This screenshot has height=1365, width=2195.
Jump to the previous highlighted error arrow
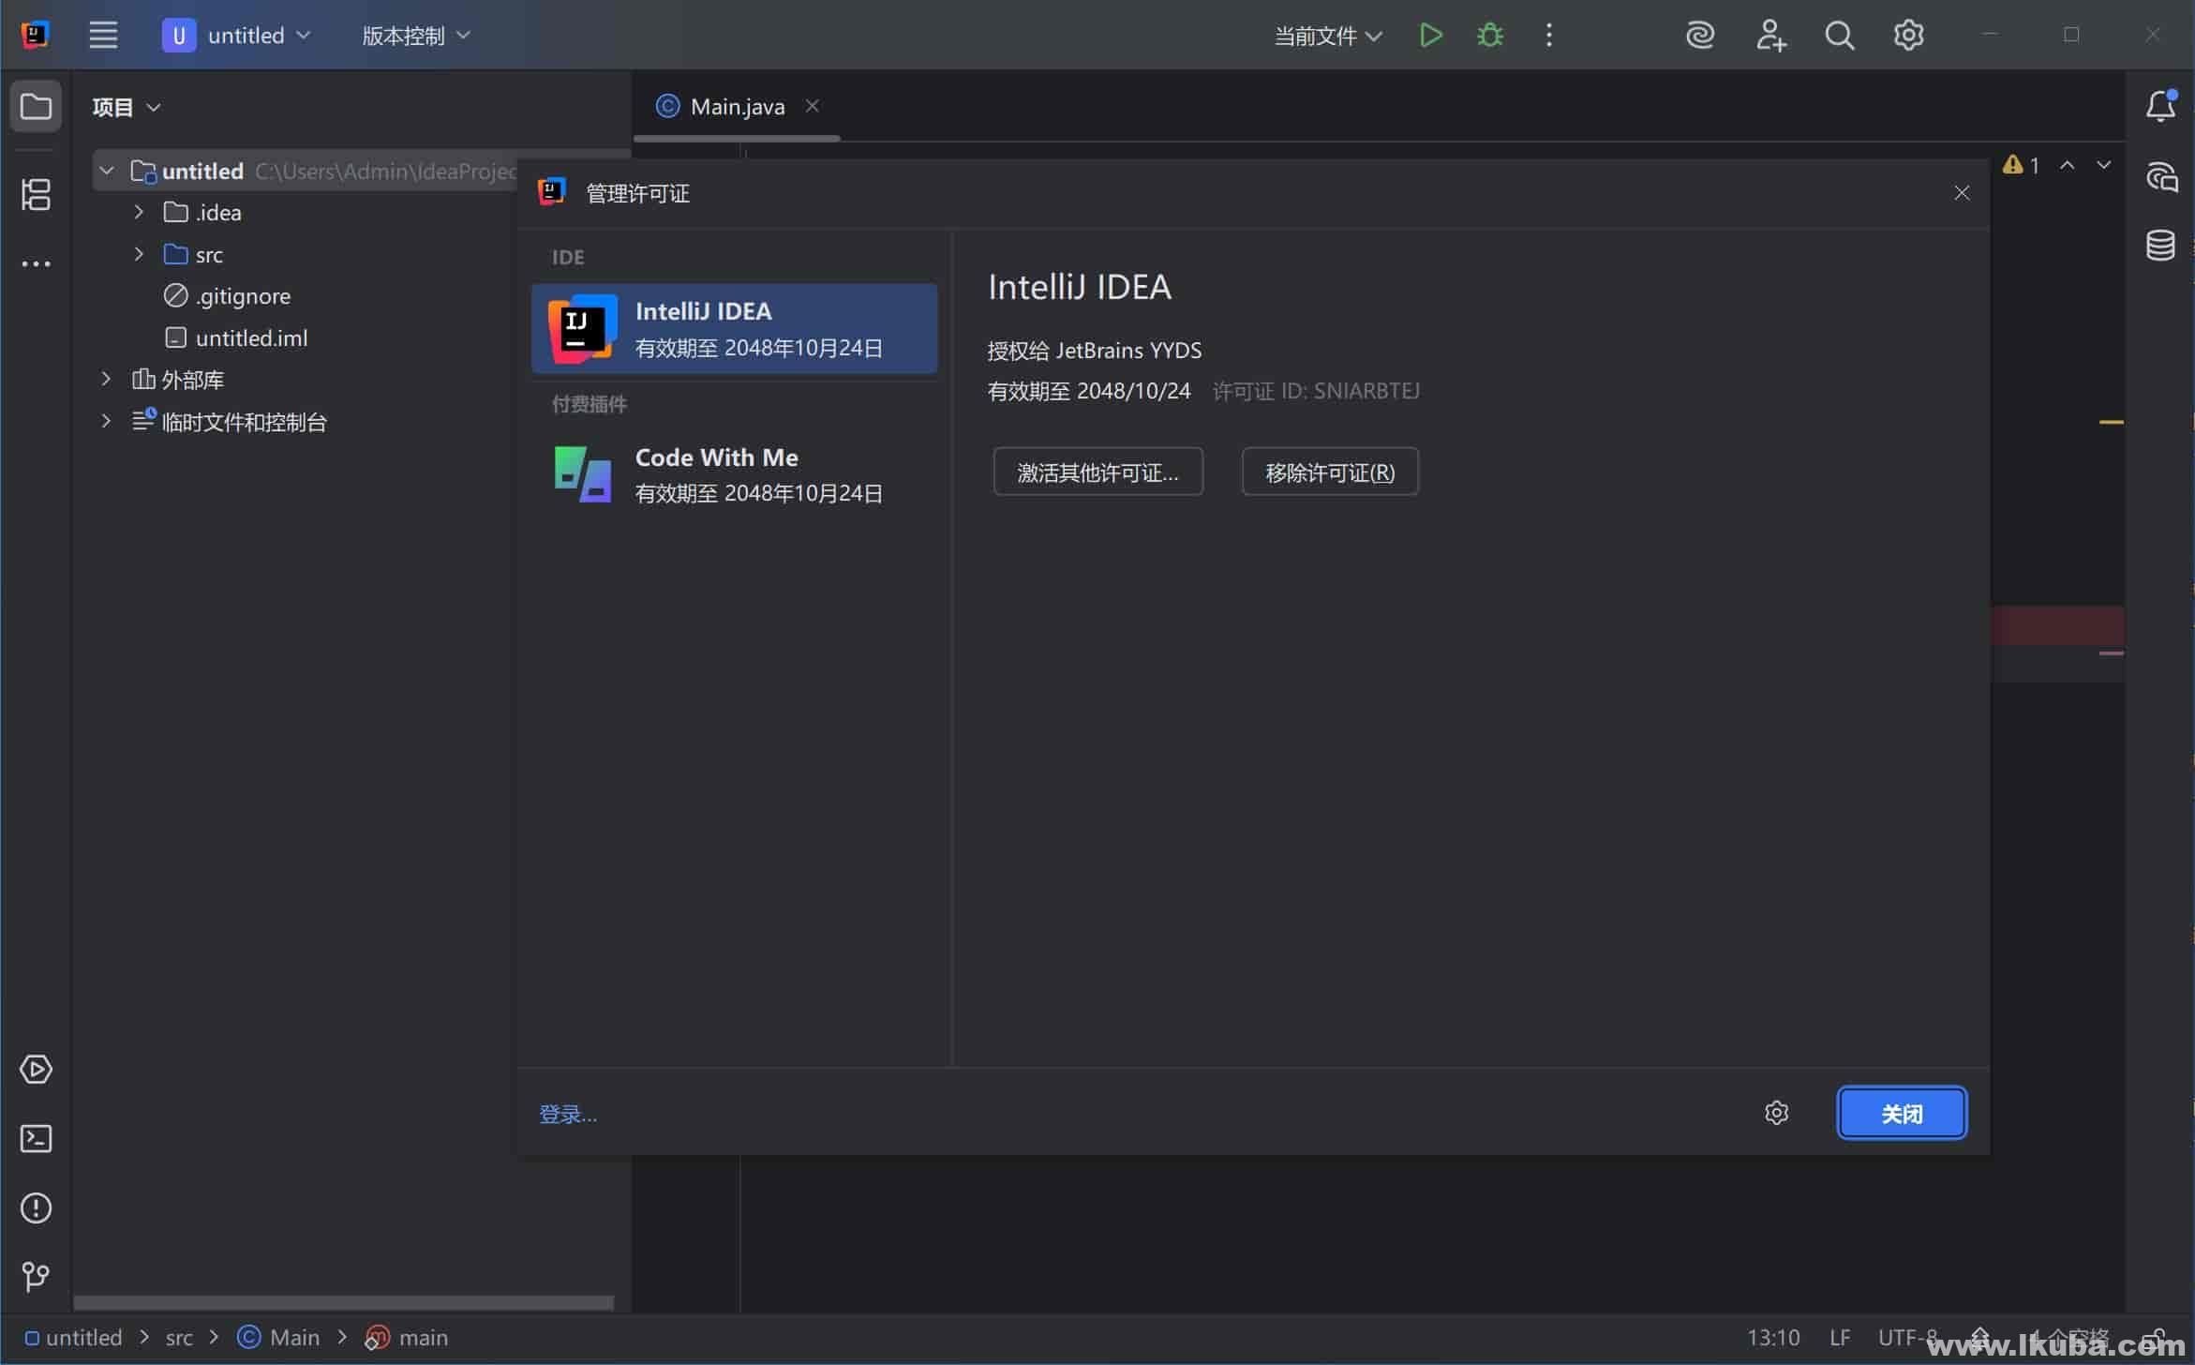pos(2067,166)
